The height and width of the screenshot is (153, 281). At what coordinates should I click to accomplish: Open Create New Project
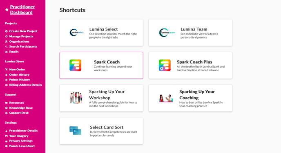coord(23,31)
